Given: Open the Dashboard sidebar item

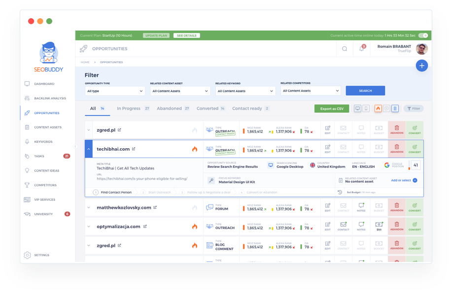Looking at the screenshot, I should click(x=39, y=84).
